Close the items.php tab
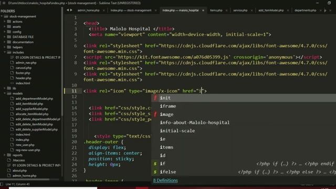 point(226,10)
